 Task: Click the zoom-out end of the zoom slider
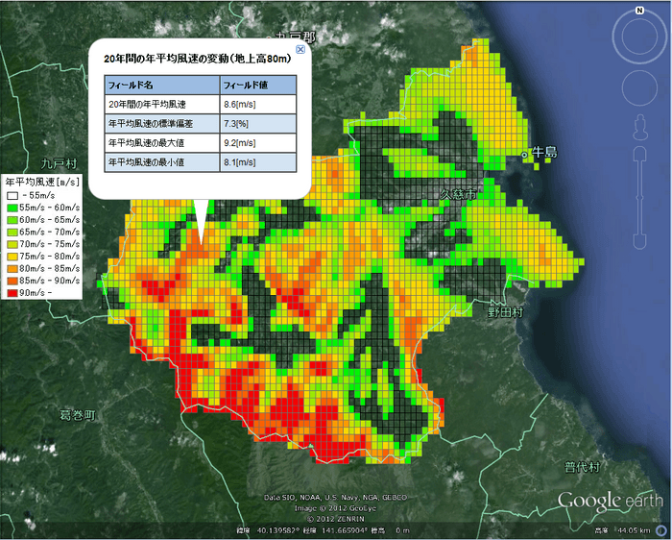point(640,242)
